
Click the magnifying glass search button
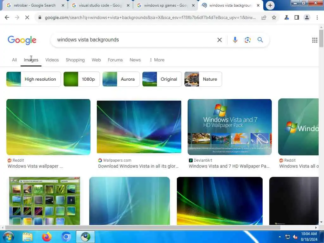point(260,40)
